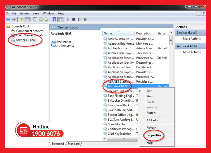211x153 pixels.
Task: Open the File menu
Action: [x=14, y=13]
